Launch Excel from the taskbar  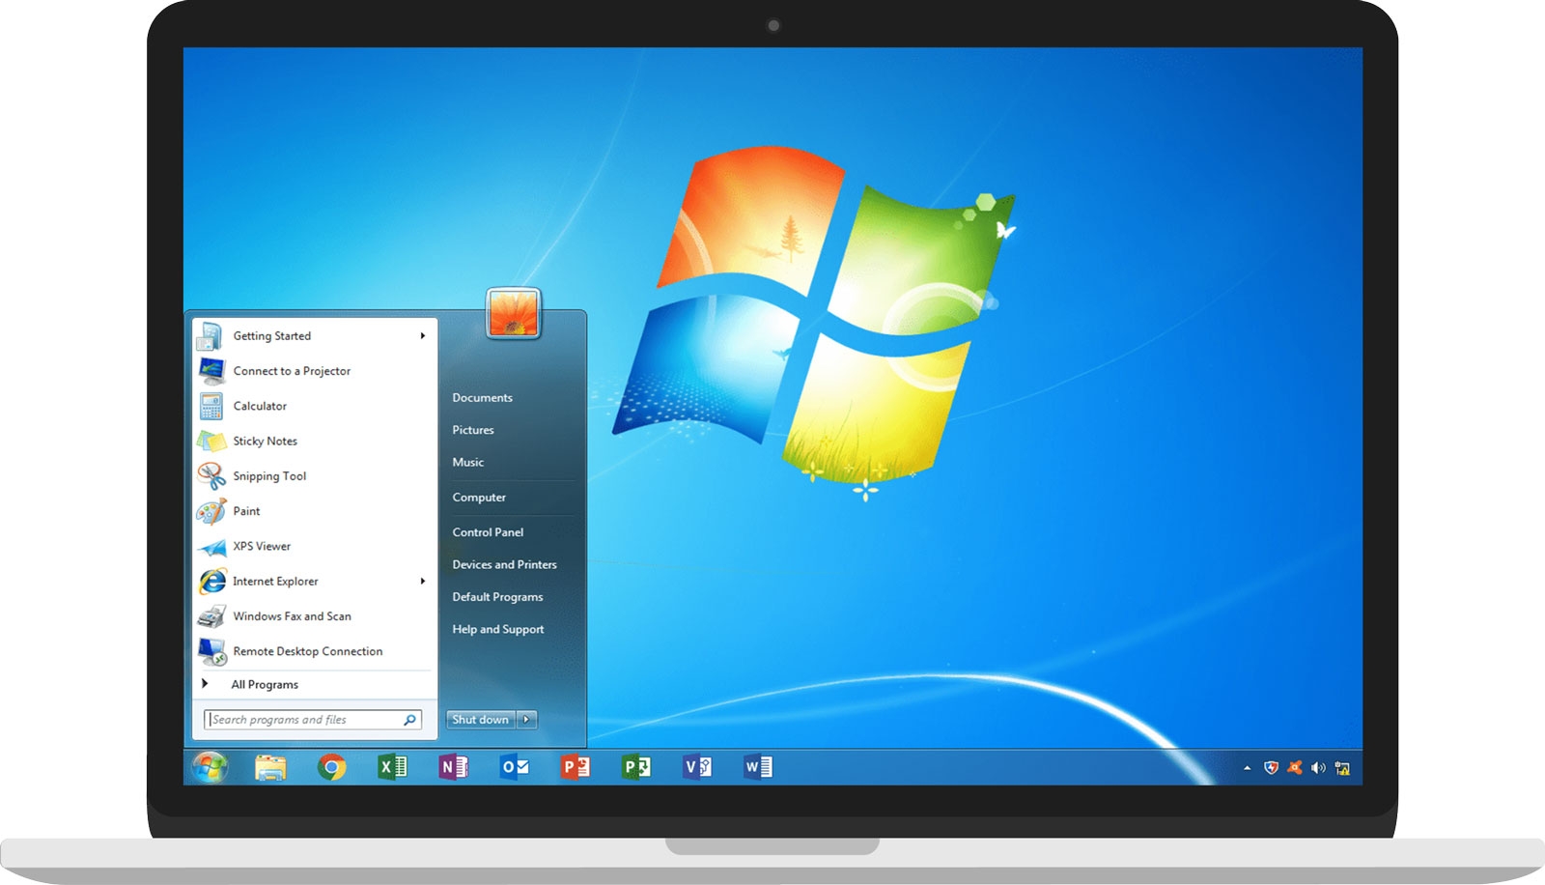click(392, 767)
